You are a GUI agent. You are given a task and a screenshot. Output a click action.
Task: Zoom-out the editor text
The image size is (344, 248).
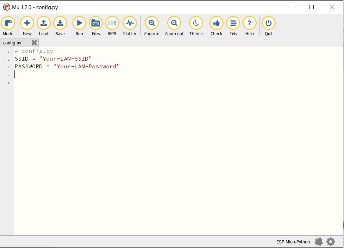[x=174, y=26]
